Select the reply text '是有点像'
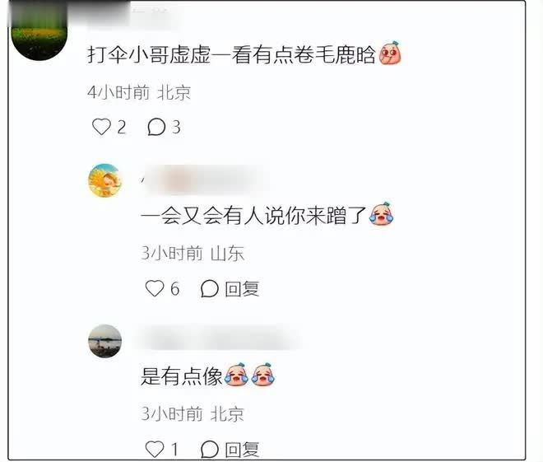The image size is (543, 462). point(182,376)
